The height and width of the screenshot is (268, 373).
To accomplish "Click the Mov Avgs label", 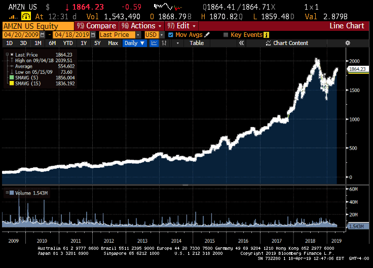I will 189,35.
